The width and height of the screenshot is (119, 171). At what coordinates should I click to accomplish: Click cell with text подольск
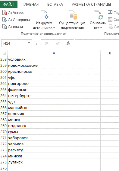click(x=54, y=126)
